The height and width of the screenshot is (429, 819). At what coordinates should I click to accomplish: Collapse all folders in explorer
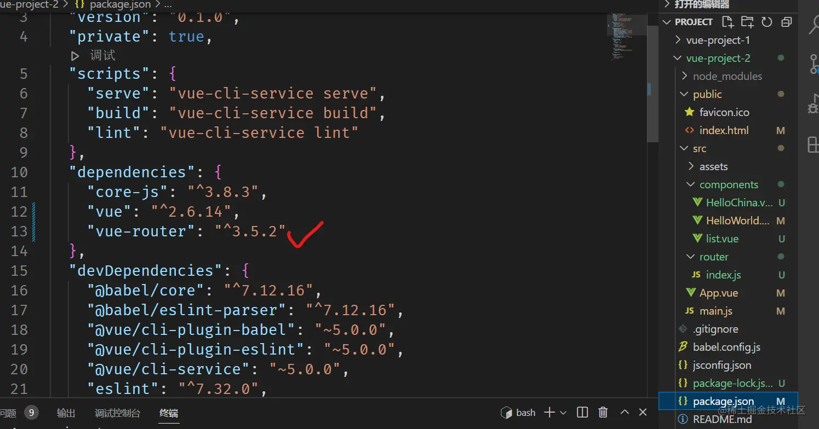(787, 22)
